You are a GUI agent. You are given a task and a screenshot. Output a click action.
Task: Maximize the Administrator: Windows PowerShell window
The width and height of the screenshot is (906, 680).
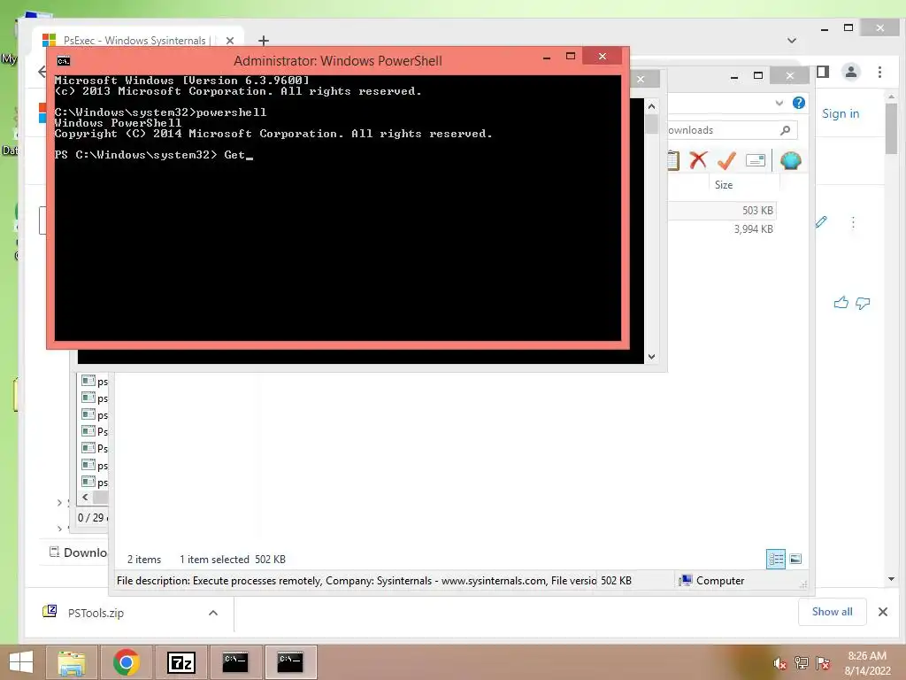tap(571, 56)
